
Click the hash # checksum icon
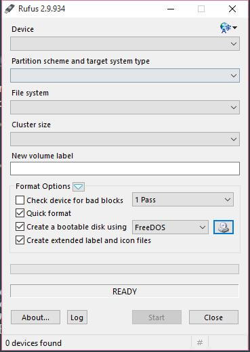pyautogui.click(x=200, y=343)
